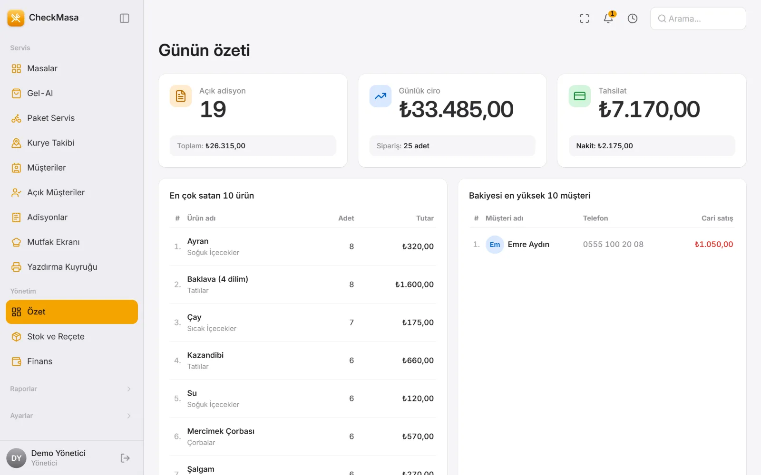Open customer Emre Aydın
Image resolution: width=761 pixels, height=475 pixels.
pos(528,244)
